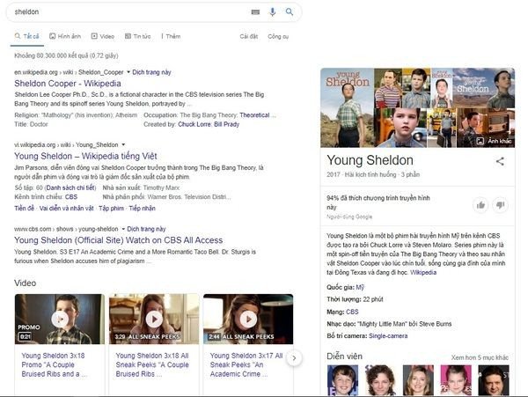528x397 pixels.
Task: Play the 3x18 All Sneak Peeks video
Action: click(154, 319)
